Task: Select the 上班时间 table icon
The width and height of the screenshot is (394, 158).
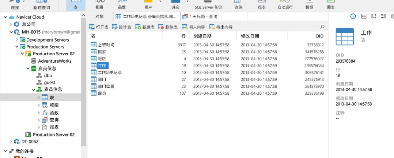Action: coord(94,45)
